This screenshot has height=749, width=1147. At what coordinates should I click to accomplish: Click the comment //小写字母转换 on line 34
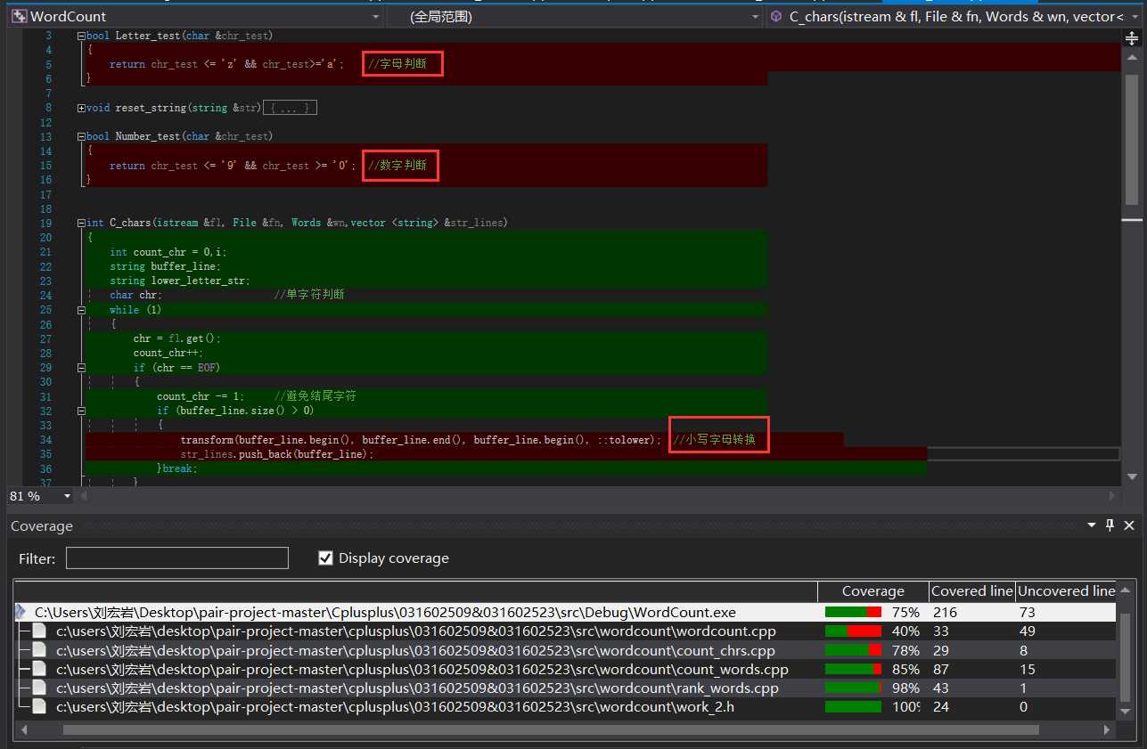pos(715,440)
